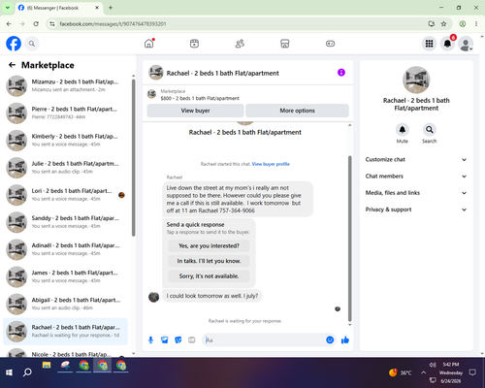The height and width of the screenshot is (388, 485).
Task: Click Rachael's message with phone number
Action: pos(238,199)
